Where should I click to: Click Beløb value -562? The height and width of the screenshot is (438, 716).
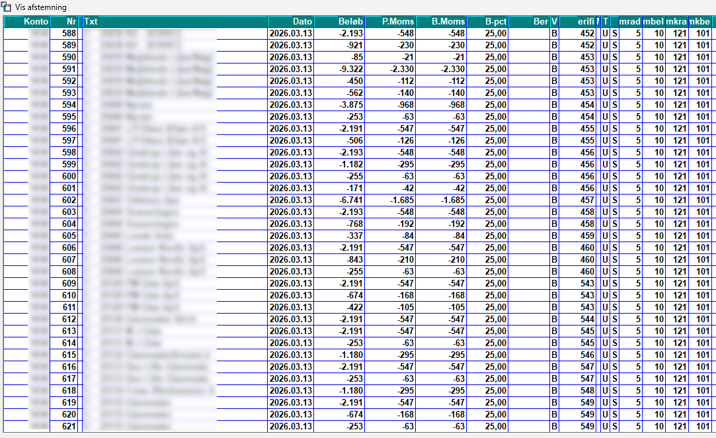pyautogui.click(x=355, y=93)
